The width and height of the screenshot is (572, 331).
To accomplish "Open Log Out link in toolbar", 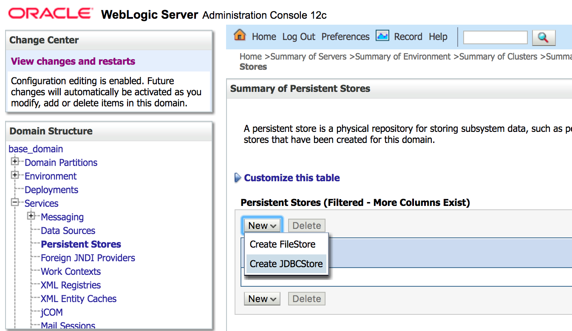I will click(x=299, y=37).
